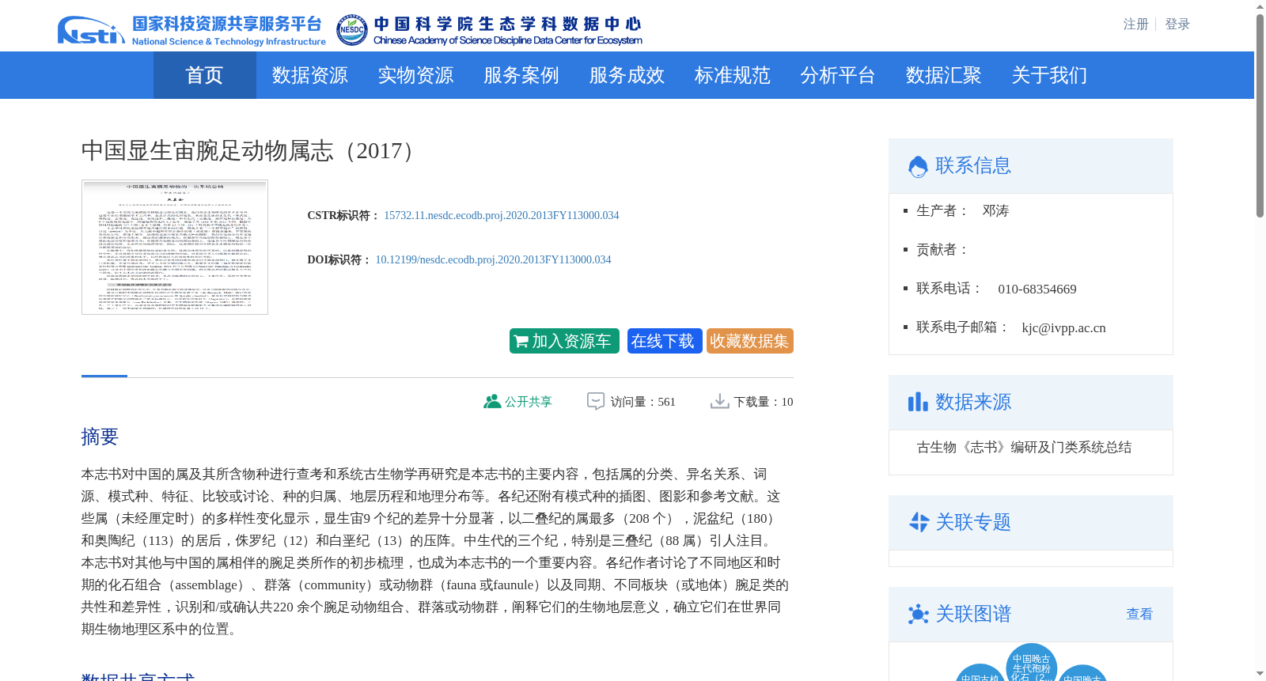1266x681 pixels.
Task: Click the public sharing people icon
Action: coord(492,402)
